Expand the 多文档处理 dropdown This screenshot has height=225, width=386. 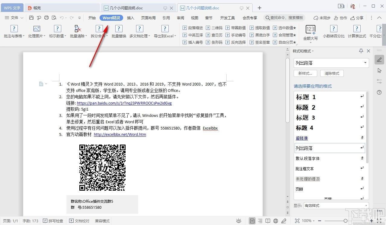tap(149, 36)
